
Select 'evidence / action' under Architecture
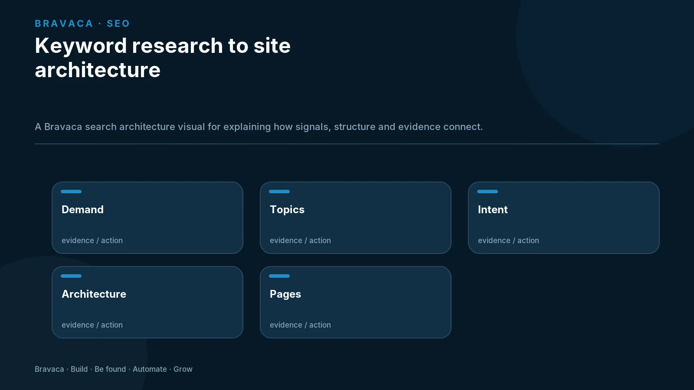click(x=92, y=325)
